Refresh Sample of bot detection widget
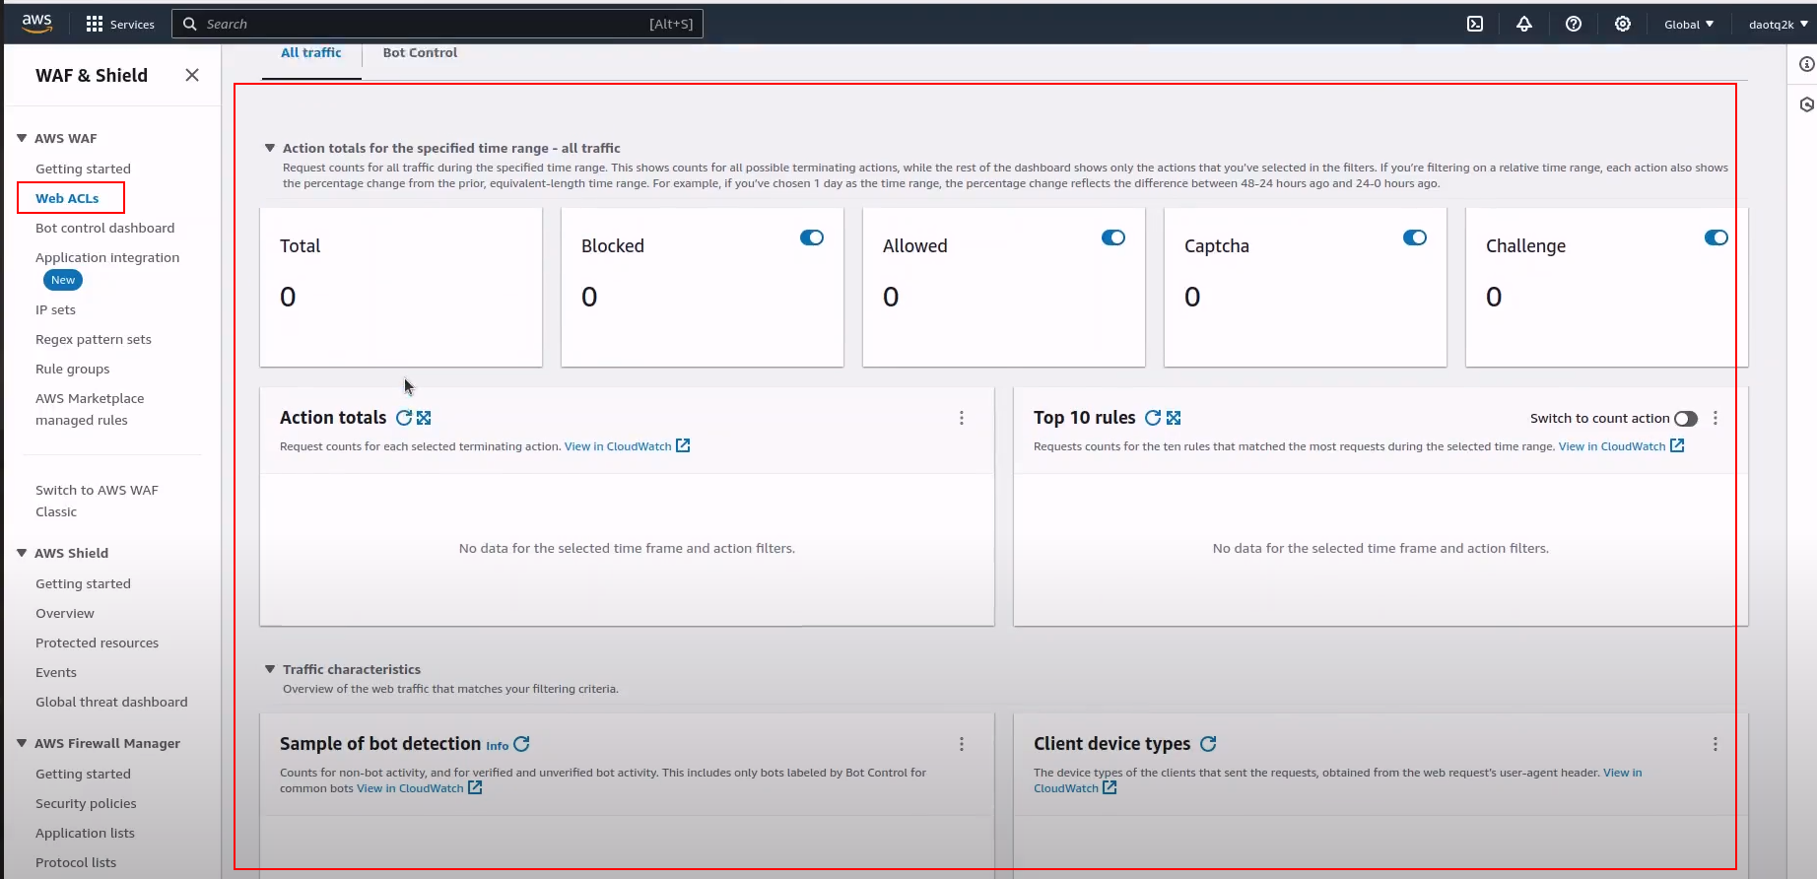Image resolution: width=1817 pixels, height=879 pixels. tap(522, 744)
